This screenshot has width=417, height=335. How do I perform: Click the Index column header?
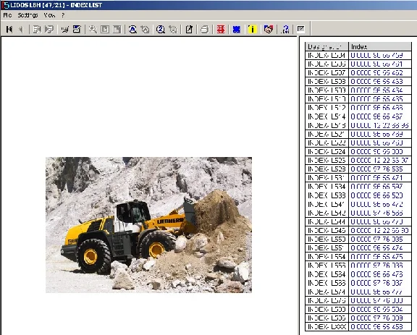pyautogui.click(x=380, y=46)
